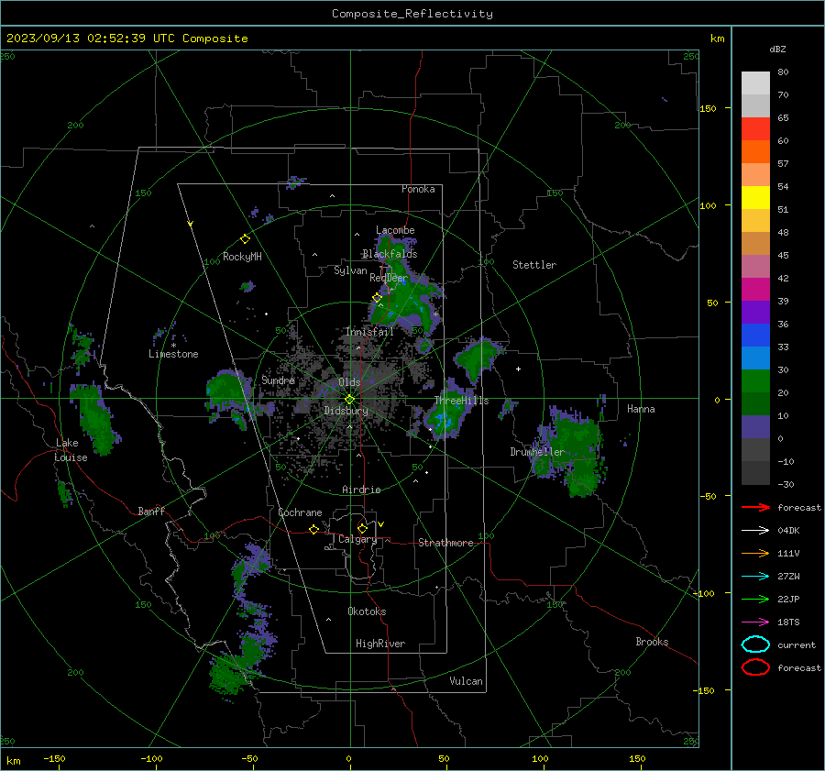Click the Brooks town label

(652, 642)
